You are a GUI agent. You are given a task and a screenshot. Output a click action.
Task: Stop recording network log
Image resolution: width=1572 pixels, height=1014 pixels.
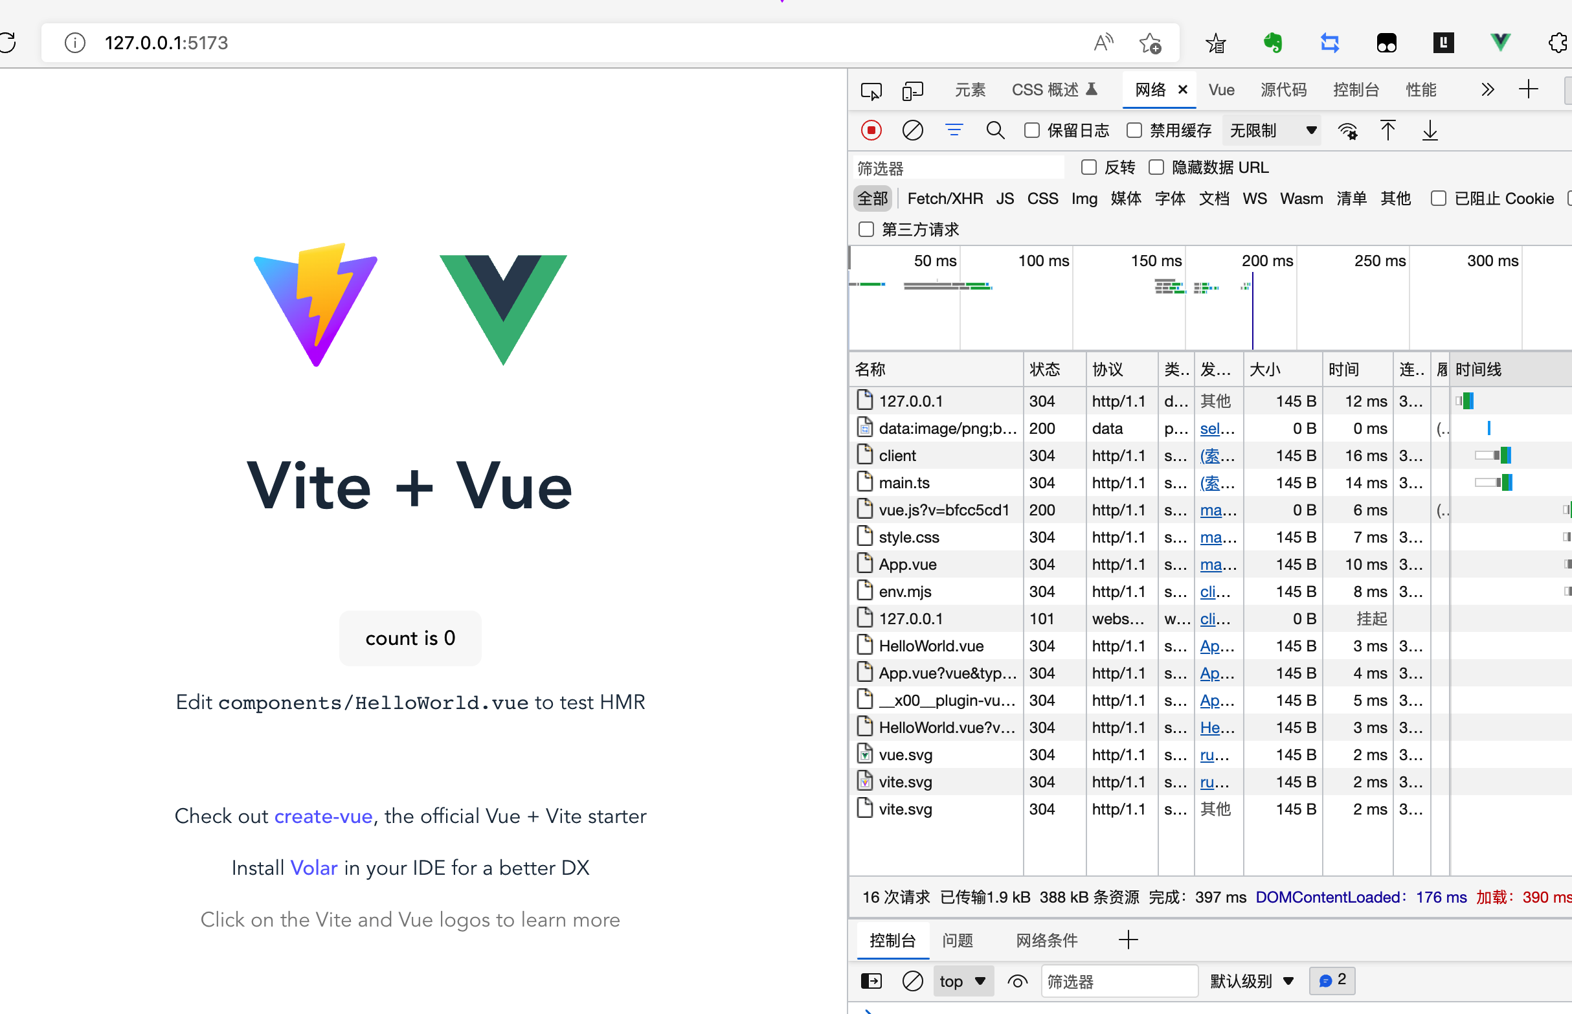coord(871,130)
